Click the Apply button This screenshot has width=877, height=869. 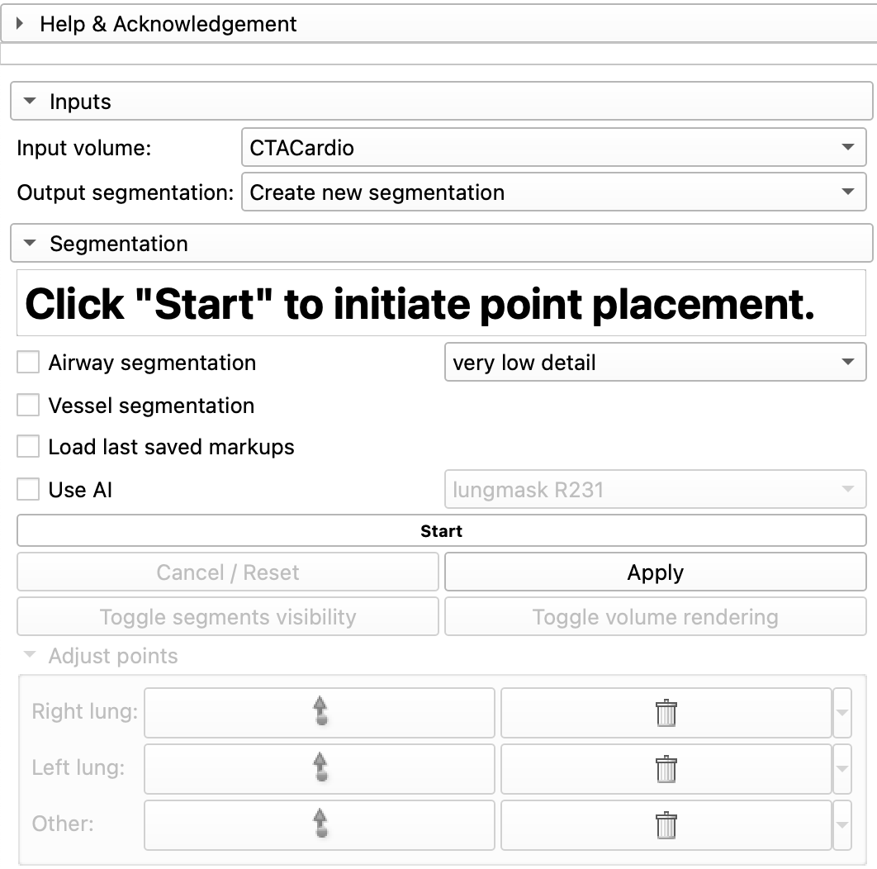click(656, 572)
